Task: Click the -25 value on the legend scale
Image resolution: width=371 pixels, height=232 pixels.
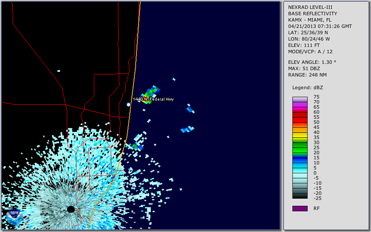Action: (317, 198)
